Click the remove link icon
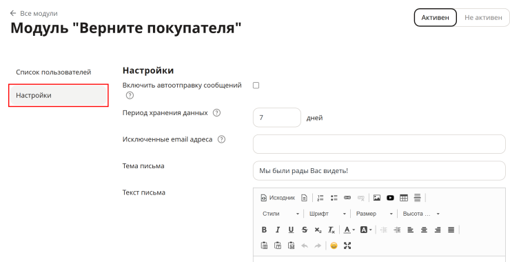The image size is (510, 262). [360, 198]
